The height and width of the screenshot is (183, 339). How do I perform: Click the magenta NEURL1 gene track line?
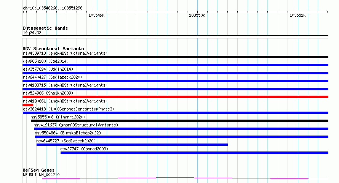175,178
